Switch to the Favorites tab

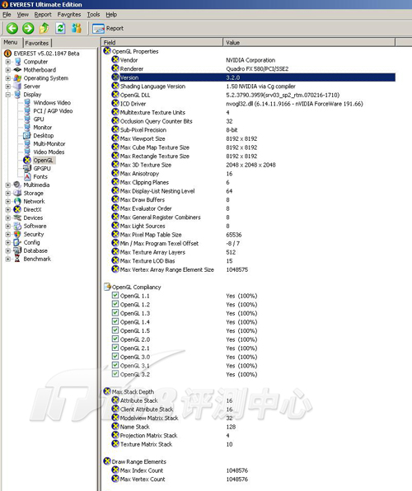click(x=37, y=43)
